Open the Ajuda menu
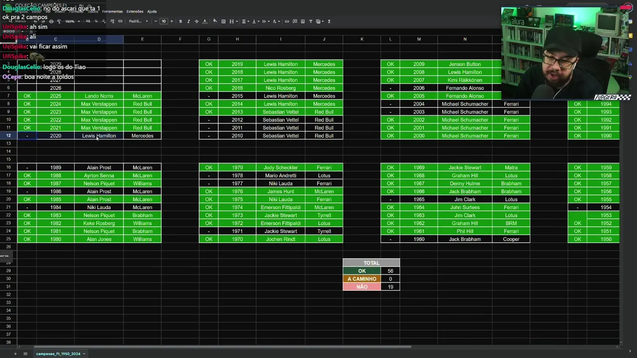The width and height of the screenshot is (637, 358). pos(152,11)
